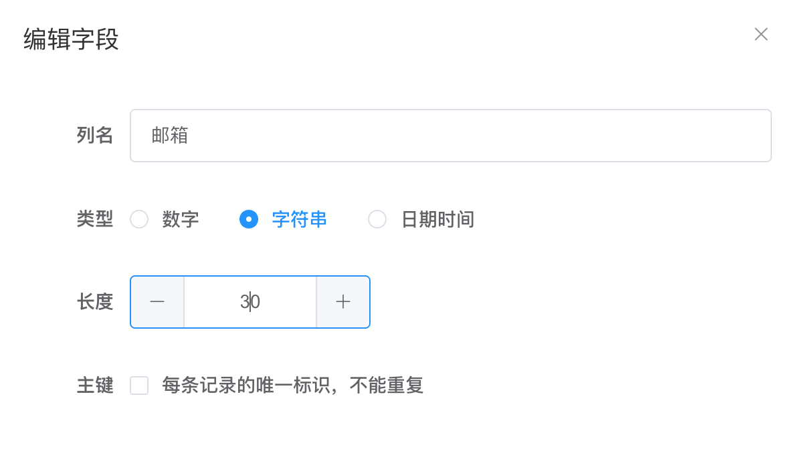Click the 主键 field label
Viewport: 796px width, 465px height.
[x=95, y=385]
